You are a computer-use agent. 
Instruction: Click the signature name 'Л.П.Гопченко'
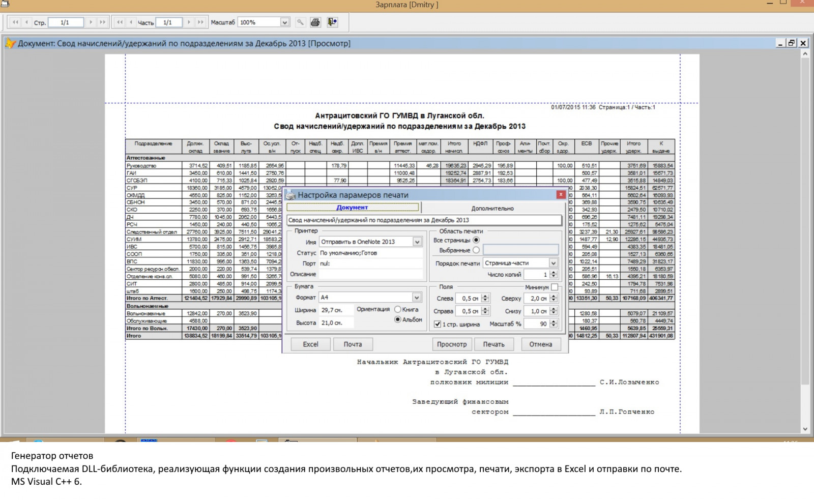click(627, 412)
